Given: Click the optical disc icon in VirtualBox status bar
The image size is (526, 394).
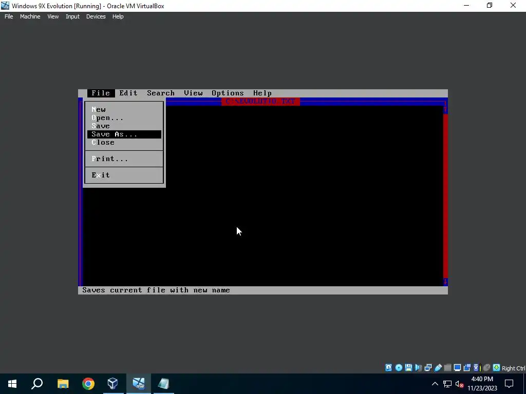Looking at the screenshot, I should coord(399,367).
